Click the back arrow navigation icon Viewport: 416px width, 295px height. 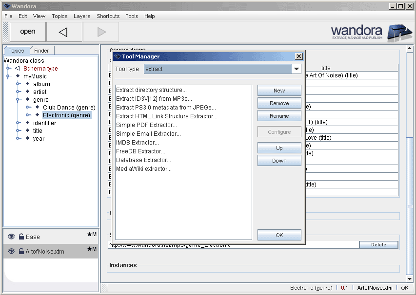click(x=63, y=32)
